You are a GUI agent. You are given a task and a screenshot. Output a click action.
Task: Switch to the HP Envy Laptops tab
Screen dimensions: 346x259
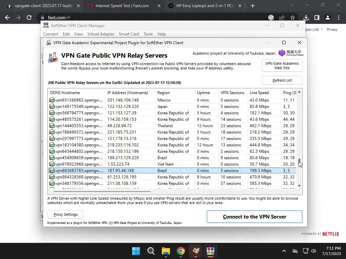tap(204, 6)
